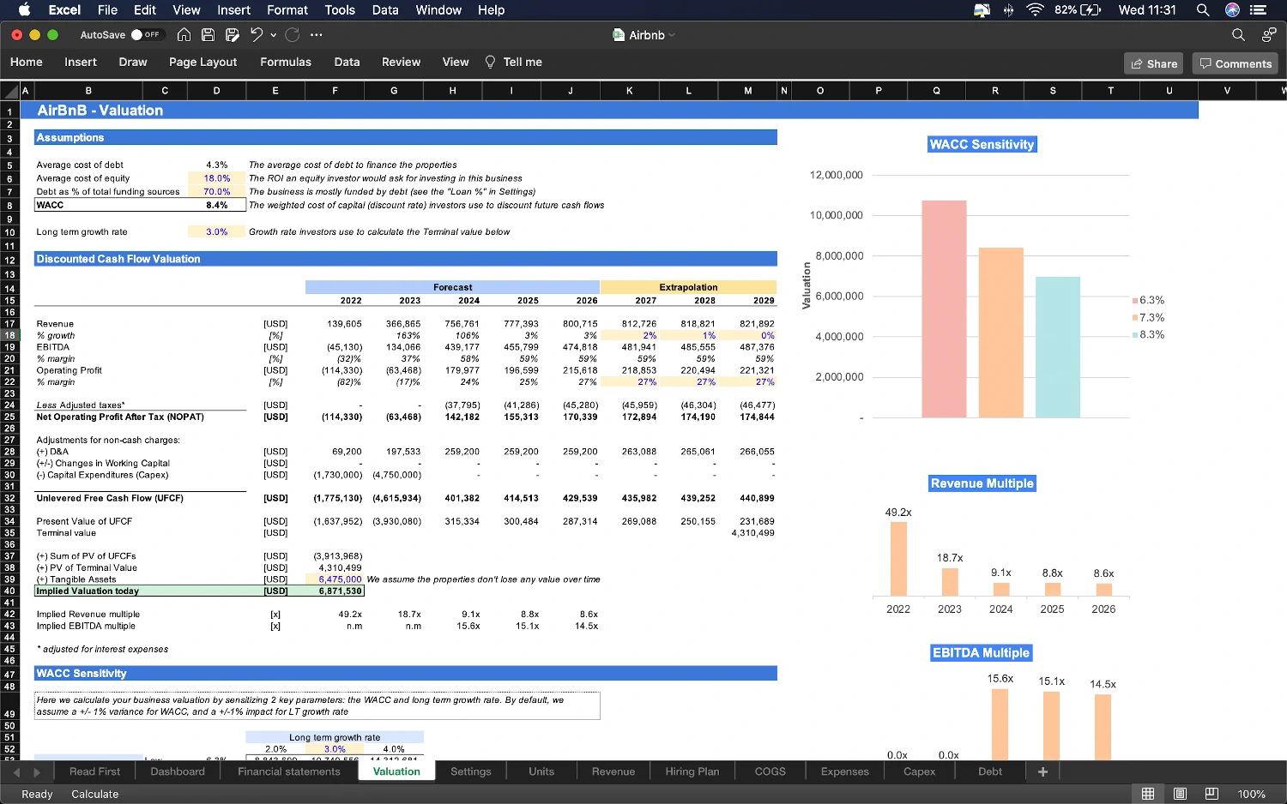Click the Undo arrow icon

[256, 34]
